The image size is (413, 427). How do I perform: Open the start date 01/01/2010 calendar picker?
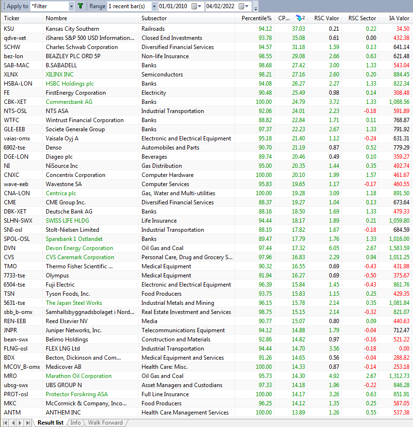click(196, 6)
